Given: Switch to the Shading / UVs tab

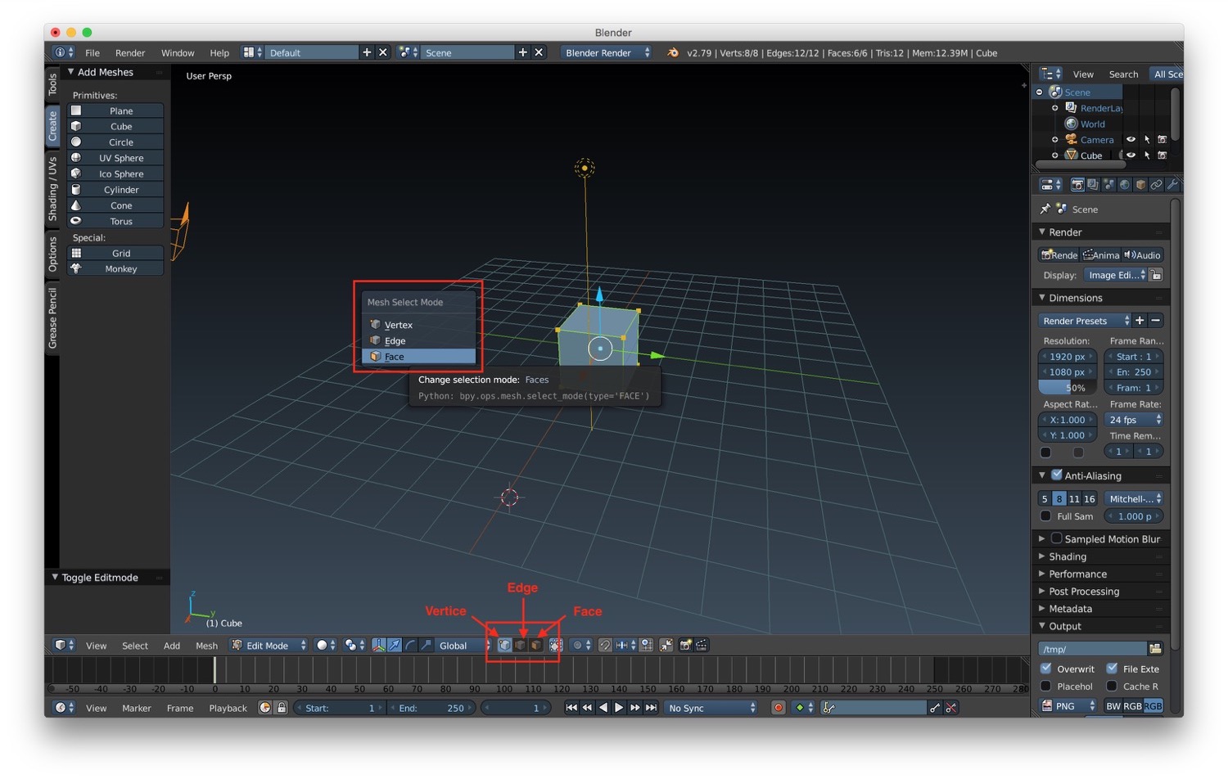Looking at the screenshot, I should [52, 188].
